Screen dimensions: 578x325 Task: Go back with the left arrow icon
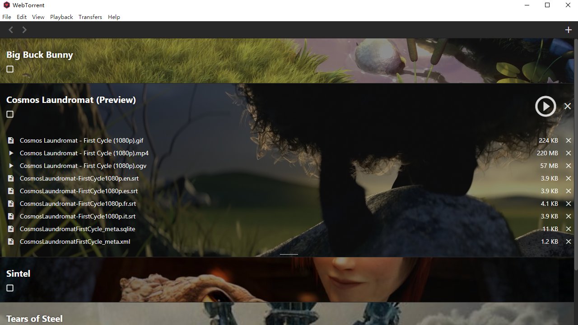click(x=11, y=30)
